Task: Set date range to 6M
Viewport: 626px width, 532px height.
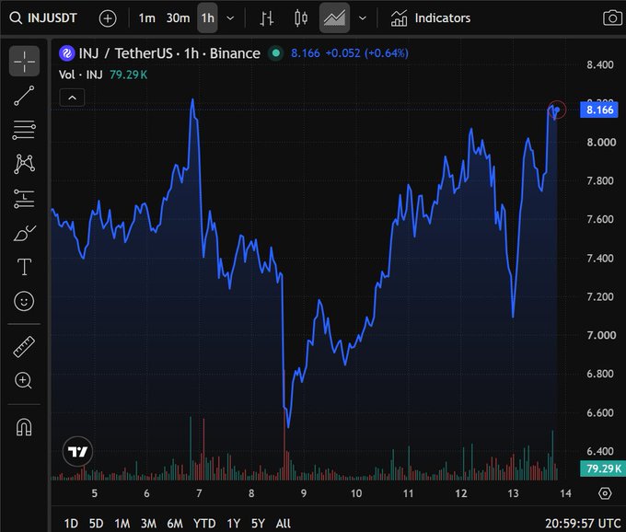Action: [175, 523]
